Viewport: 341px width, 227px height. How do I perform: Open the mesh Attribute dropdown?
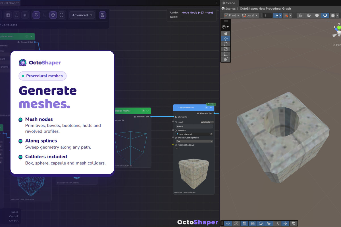[207, 122]
